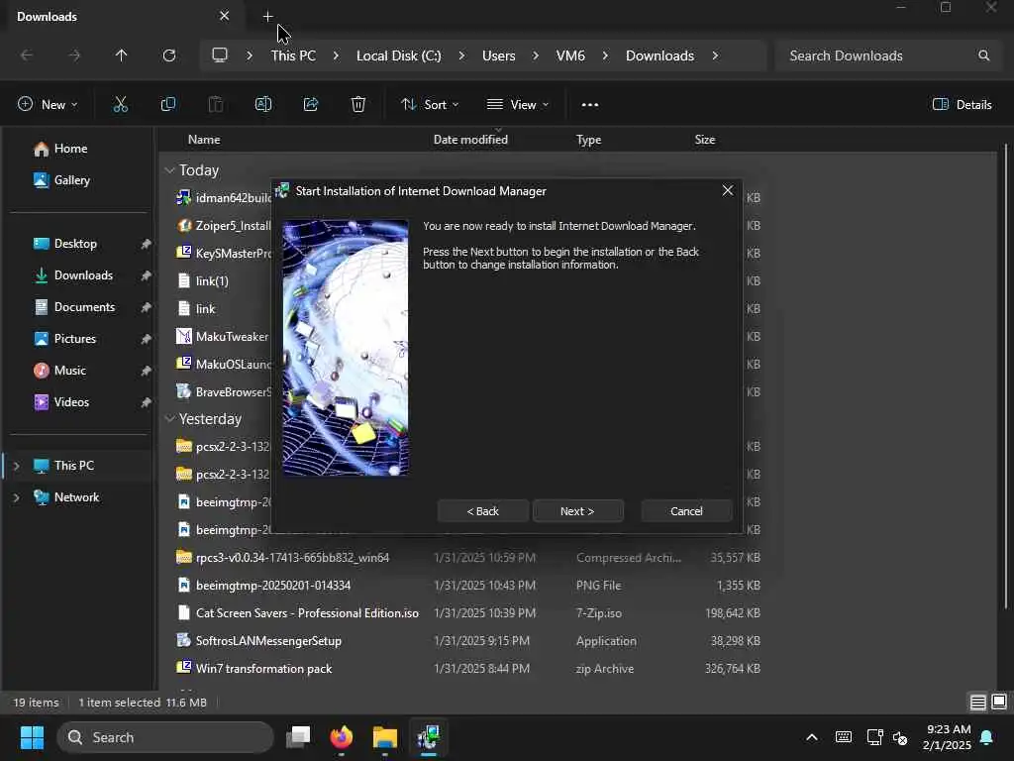1014x761 pixels.
Task: Click the taskbar Search box
Action: [165, 737]
